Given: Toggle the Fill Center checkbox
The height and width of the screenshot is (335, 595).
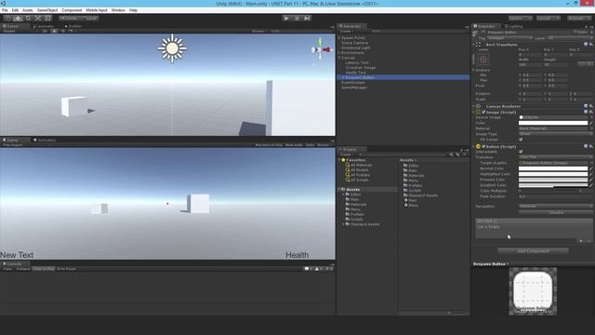Looking at the screenshot, I should (x=521, y=140).
